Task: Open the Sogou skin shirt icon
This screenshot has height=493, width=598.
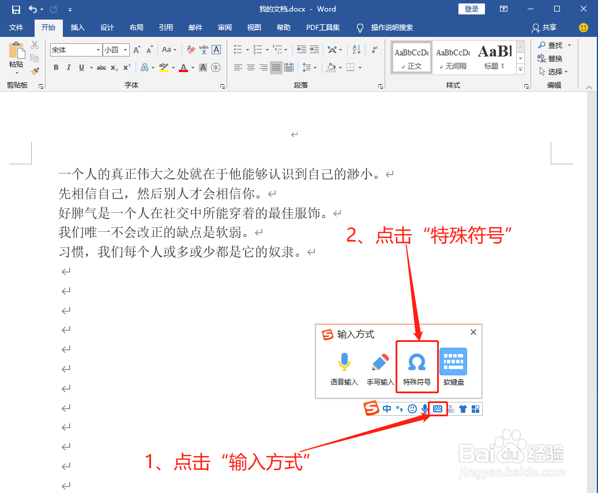Action: (x=464, y=409)
